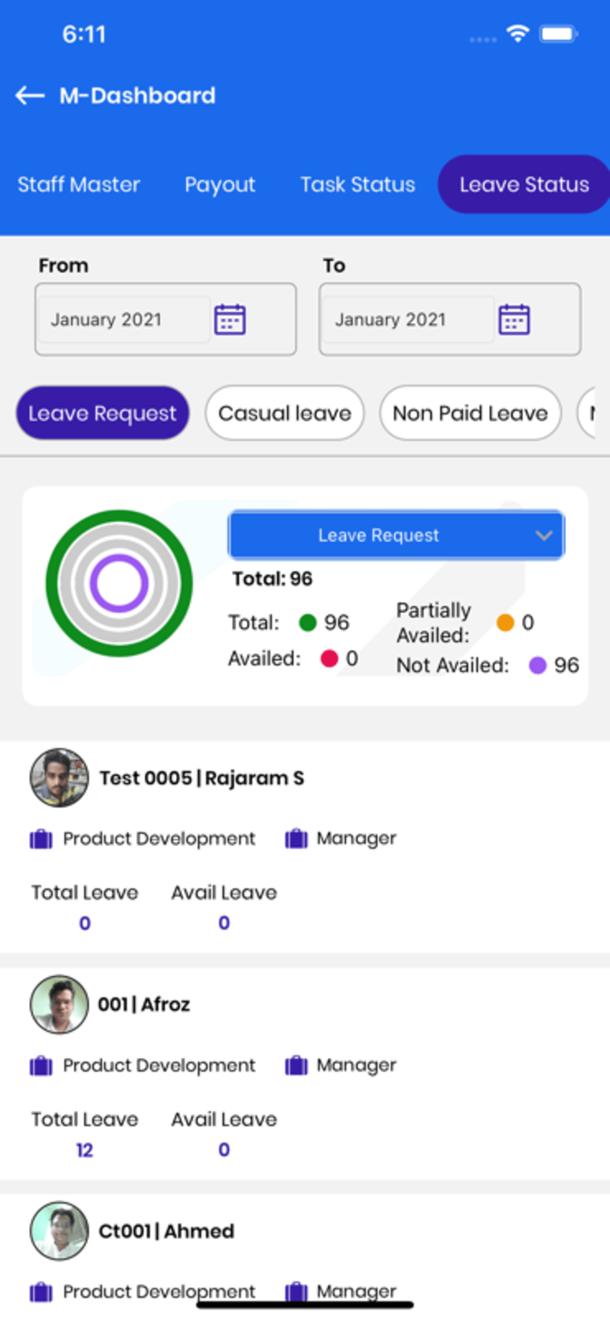Open Afroz profile photo

[x=59, y=1004]
